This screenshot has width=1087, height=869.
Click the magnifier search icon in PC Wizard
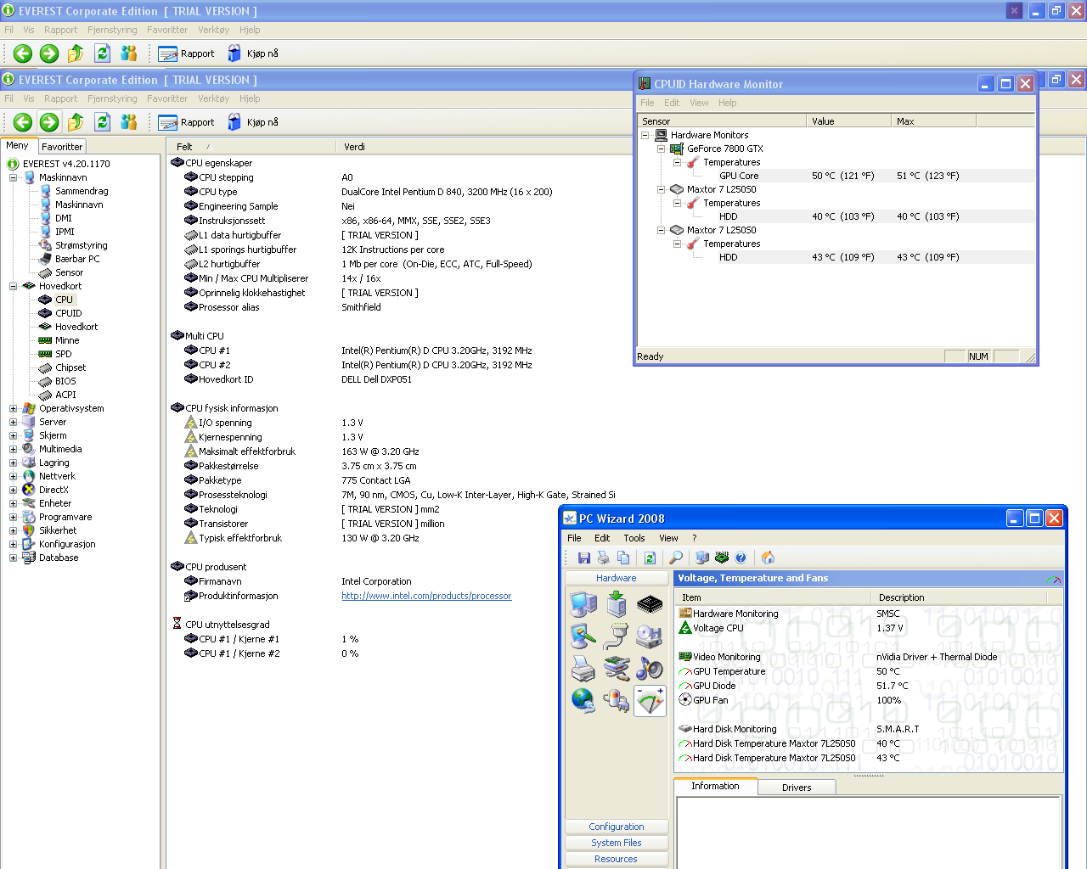pos(676,558)
